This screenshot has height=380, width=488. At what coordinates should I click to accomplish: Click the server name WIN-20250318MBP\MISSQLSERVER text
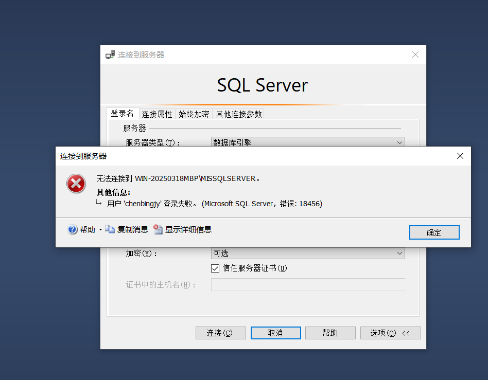coord(195,179)
